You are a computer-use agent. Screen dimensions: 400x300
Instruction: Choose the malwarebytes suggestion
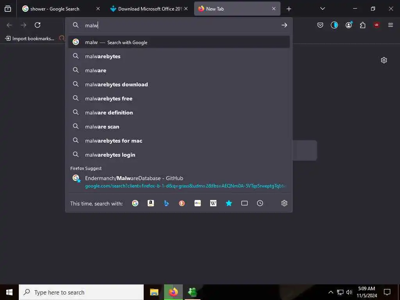tap(179, 56)
